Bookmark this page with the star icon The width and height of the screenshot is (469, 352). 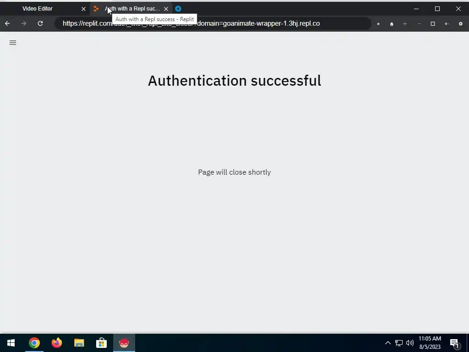(x=378, y=24)
